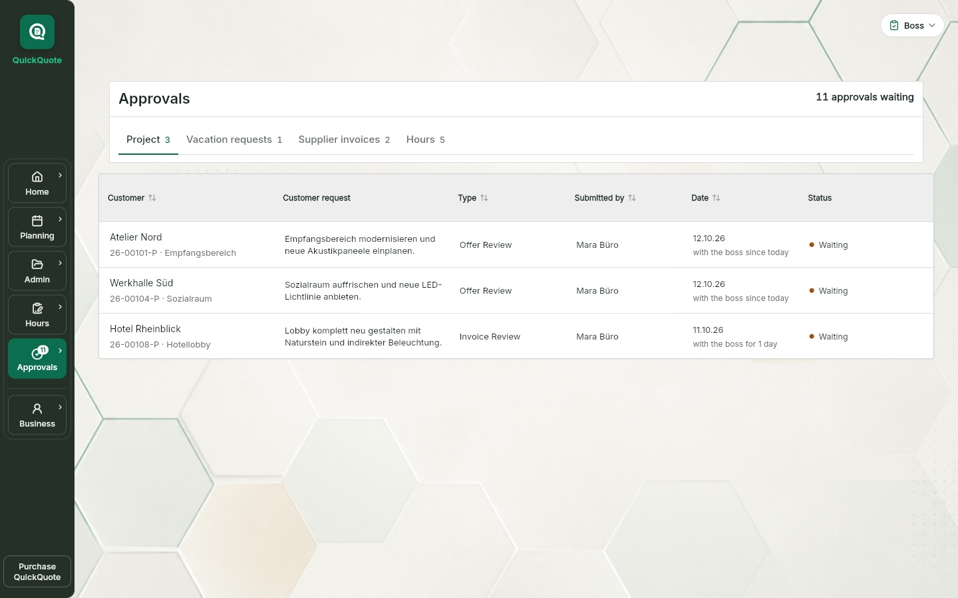Click the Approvals icon with 11 badge
The image size is (958, 598).
click(39, 352)
